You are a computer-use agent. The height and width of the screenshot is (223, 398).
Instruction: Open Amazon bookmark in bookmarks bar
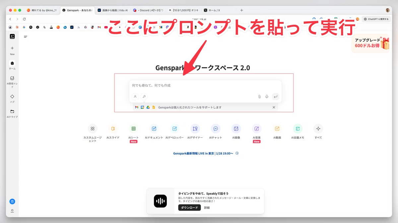coord(188,27)
